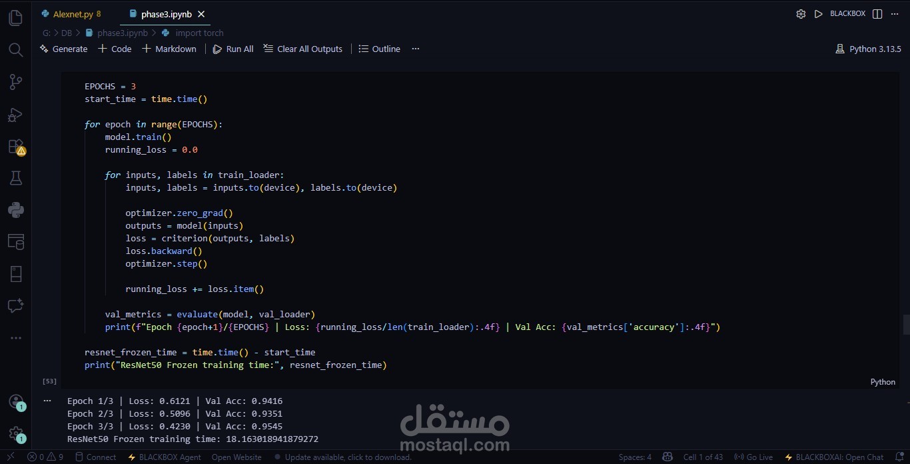This screenshot has height=464, width=910.
Task: Click the EPOCHS = 3 code line
Action: [x=111, y=86]
